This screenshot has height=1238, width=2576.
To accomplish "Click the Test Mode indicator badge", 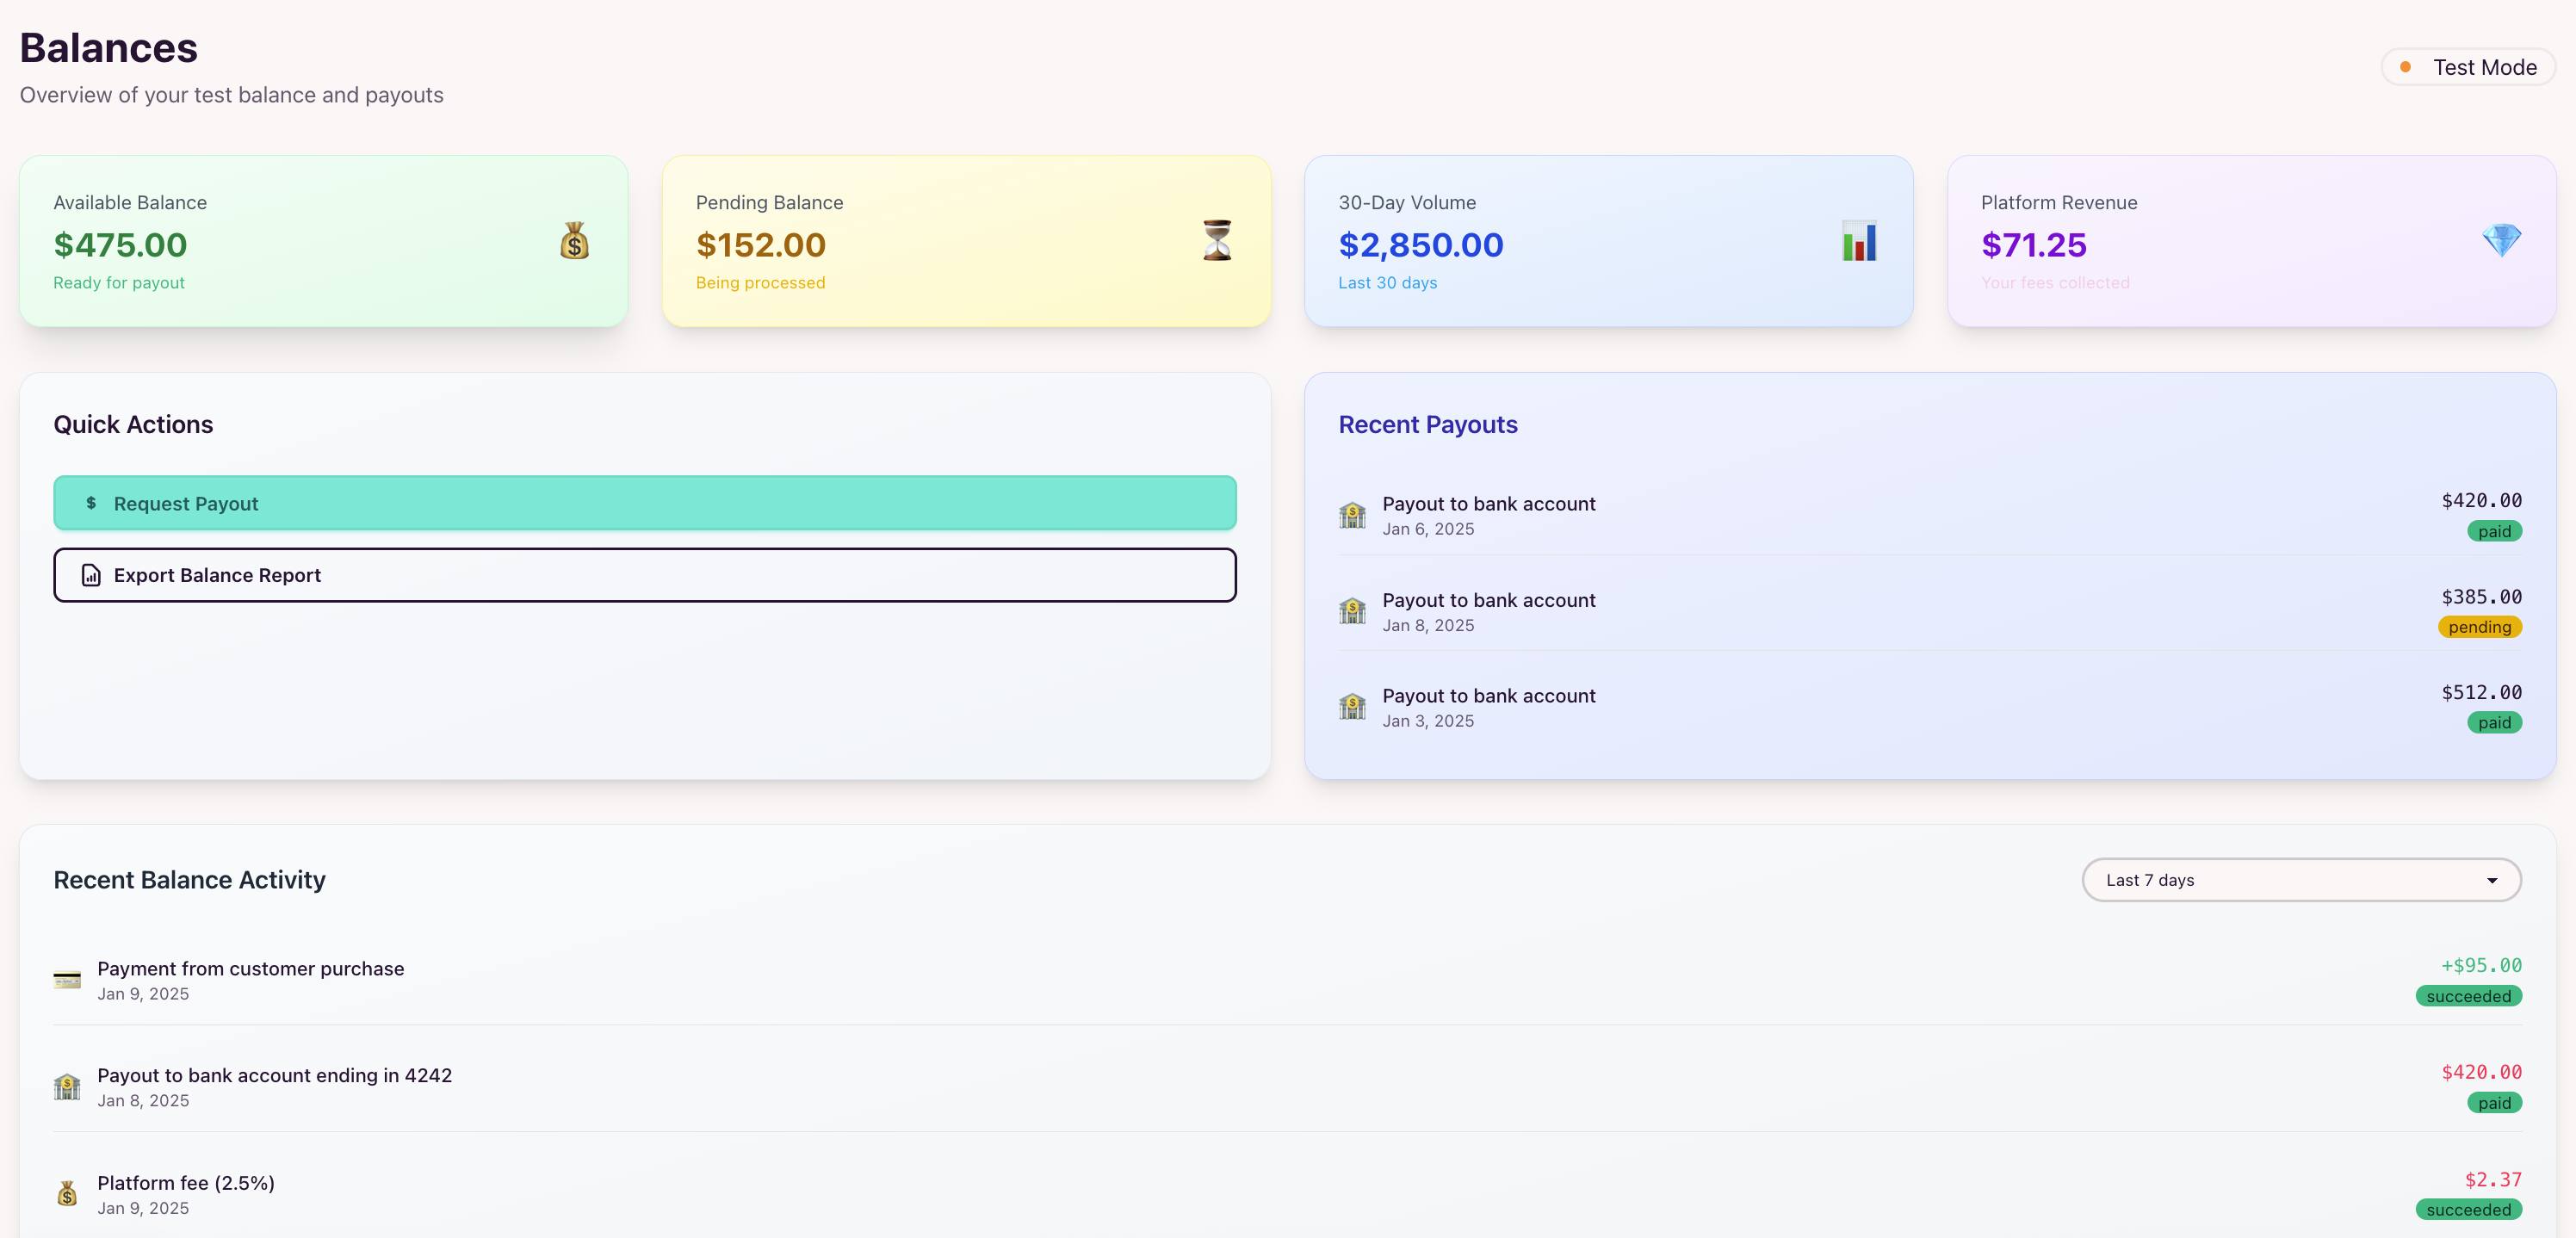I will [2468, 67].
